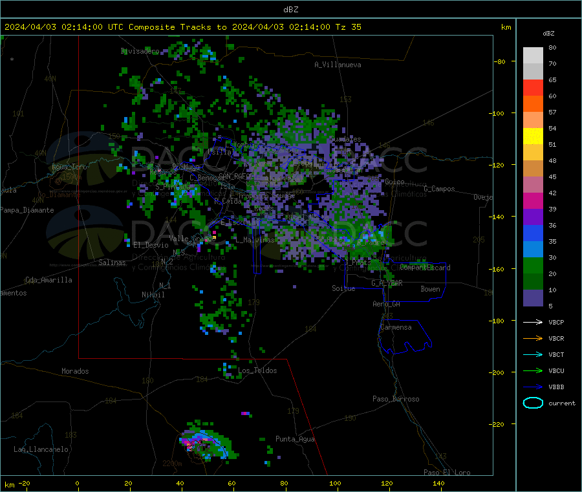Click the 'Pampa_Diamante' map label
Screen dimensions: 582x492
(27, 210)
